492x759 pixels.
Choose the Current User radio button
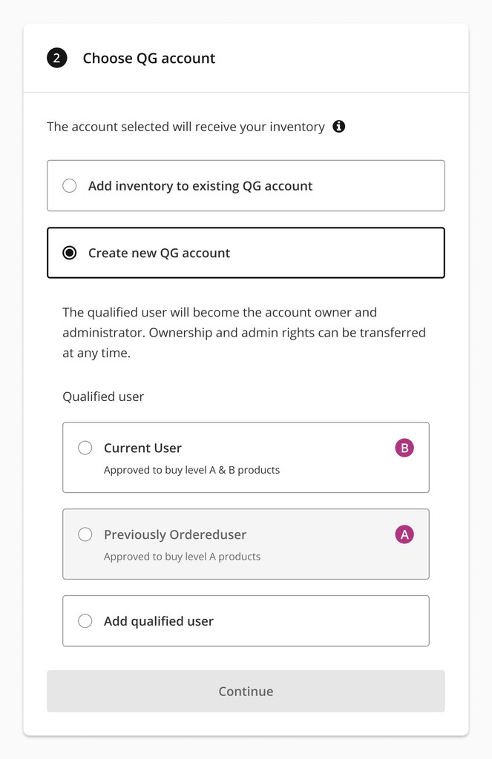tap(85, 448)
